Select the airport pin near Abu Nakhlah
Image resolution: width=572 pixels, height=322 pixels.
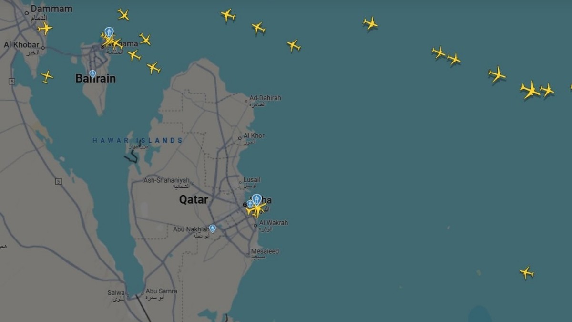click(x=213, y=229)
